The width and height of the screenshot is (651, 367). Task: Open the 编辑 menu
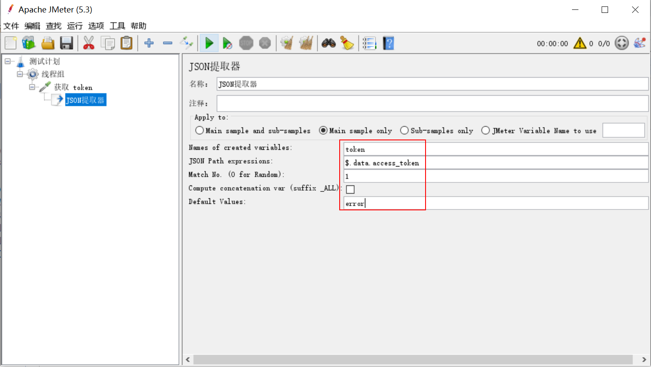coord(32,26)
